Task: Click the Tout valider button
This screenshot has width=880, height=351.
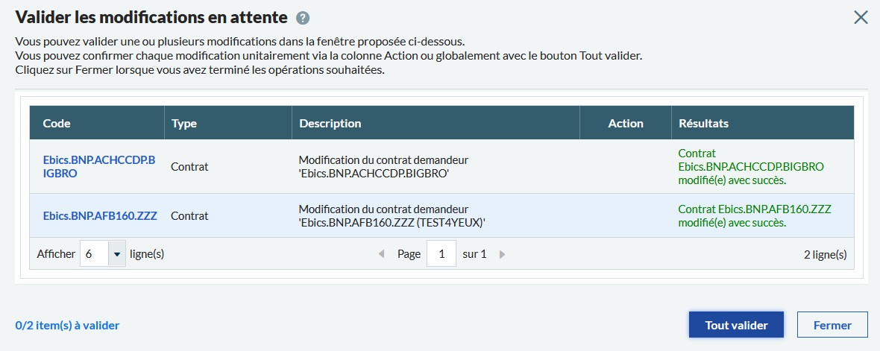Action: pos(735,325)
